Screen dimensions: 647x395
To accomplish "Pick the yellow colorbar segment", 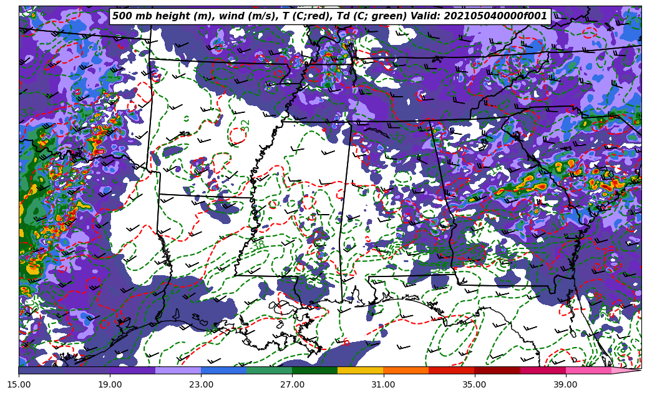I will coord(360,370).
